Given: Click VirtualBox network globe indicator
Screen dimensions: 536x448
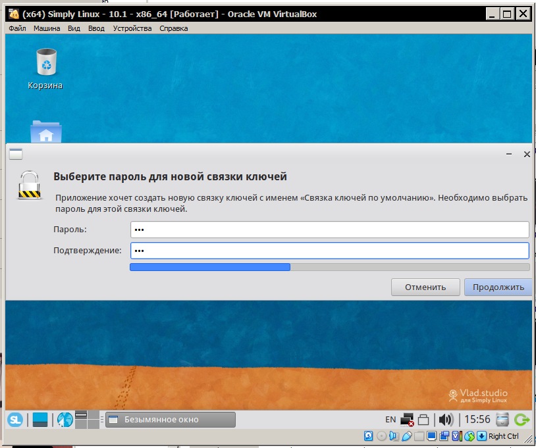Looking at the screenshot, I should pos(469,436).
